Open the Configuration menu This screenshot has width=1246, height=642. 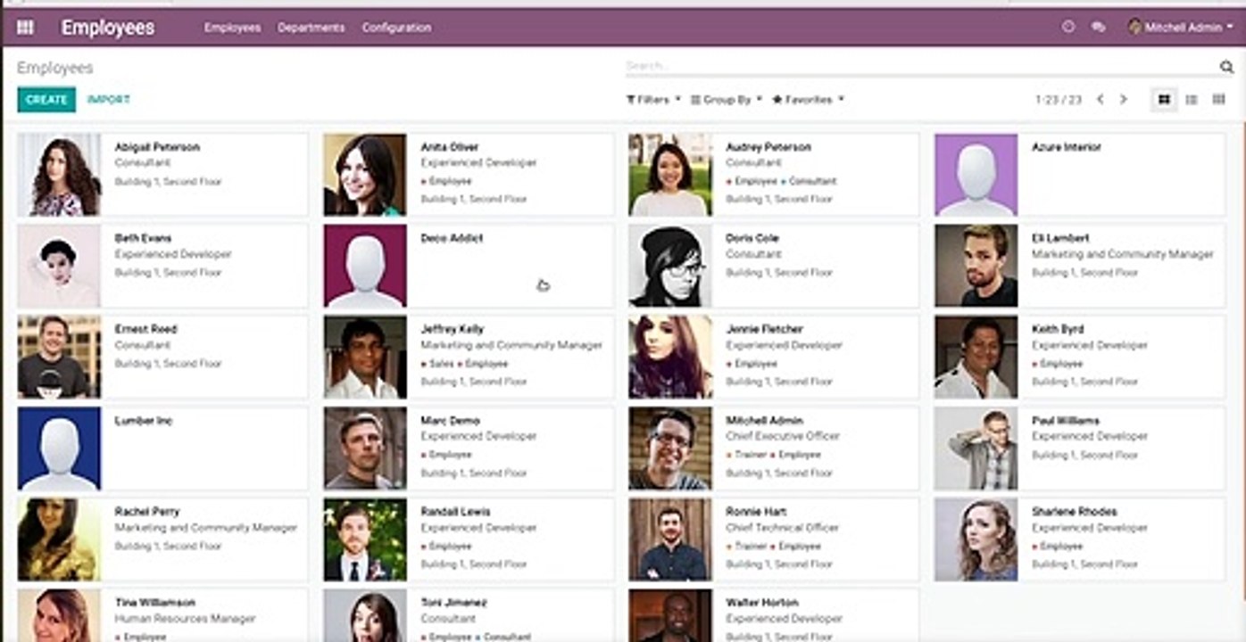click(x=396, y=28)
